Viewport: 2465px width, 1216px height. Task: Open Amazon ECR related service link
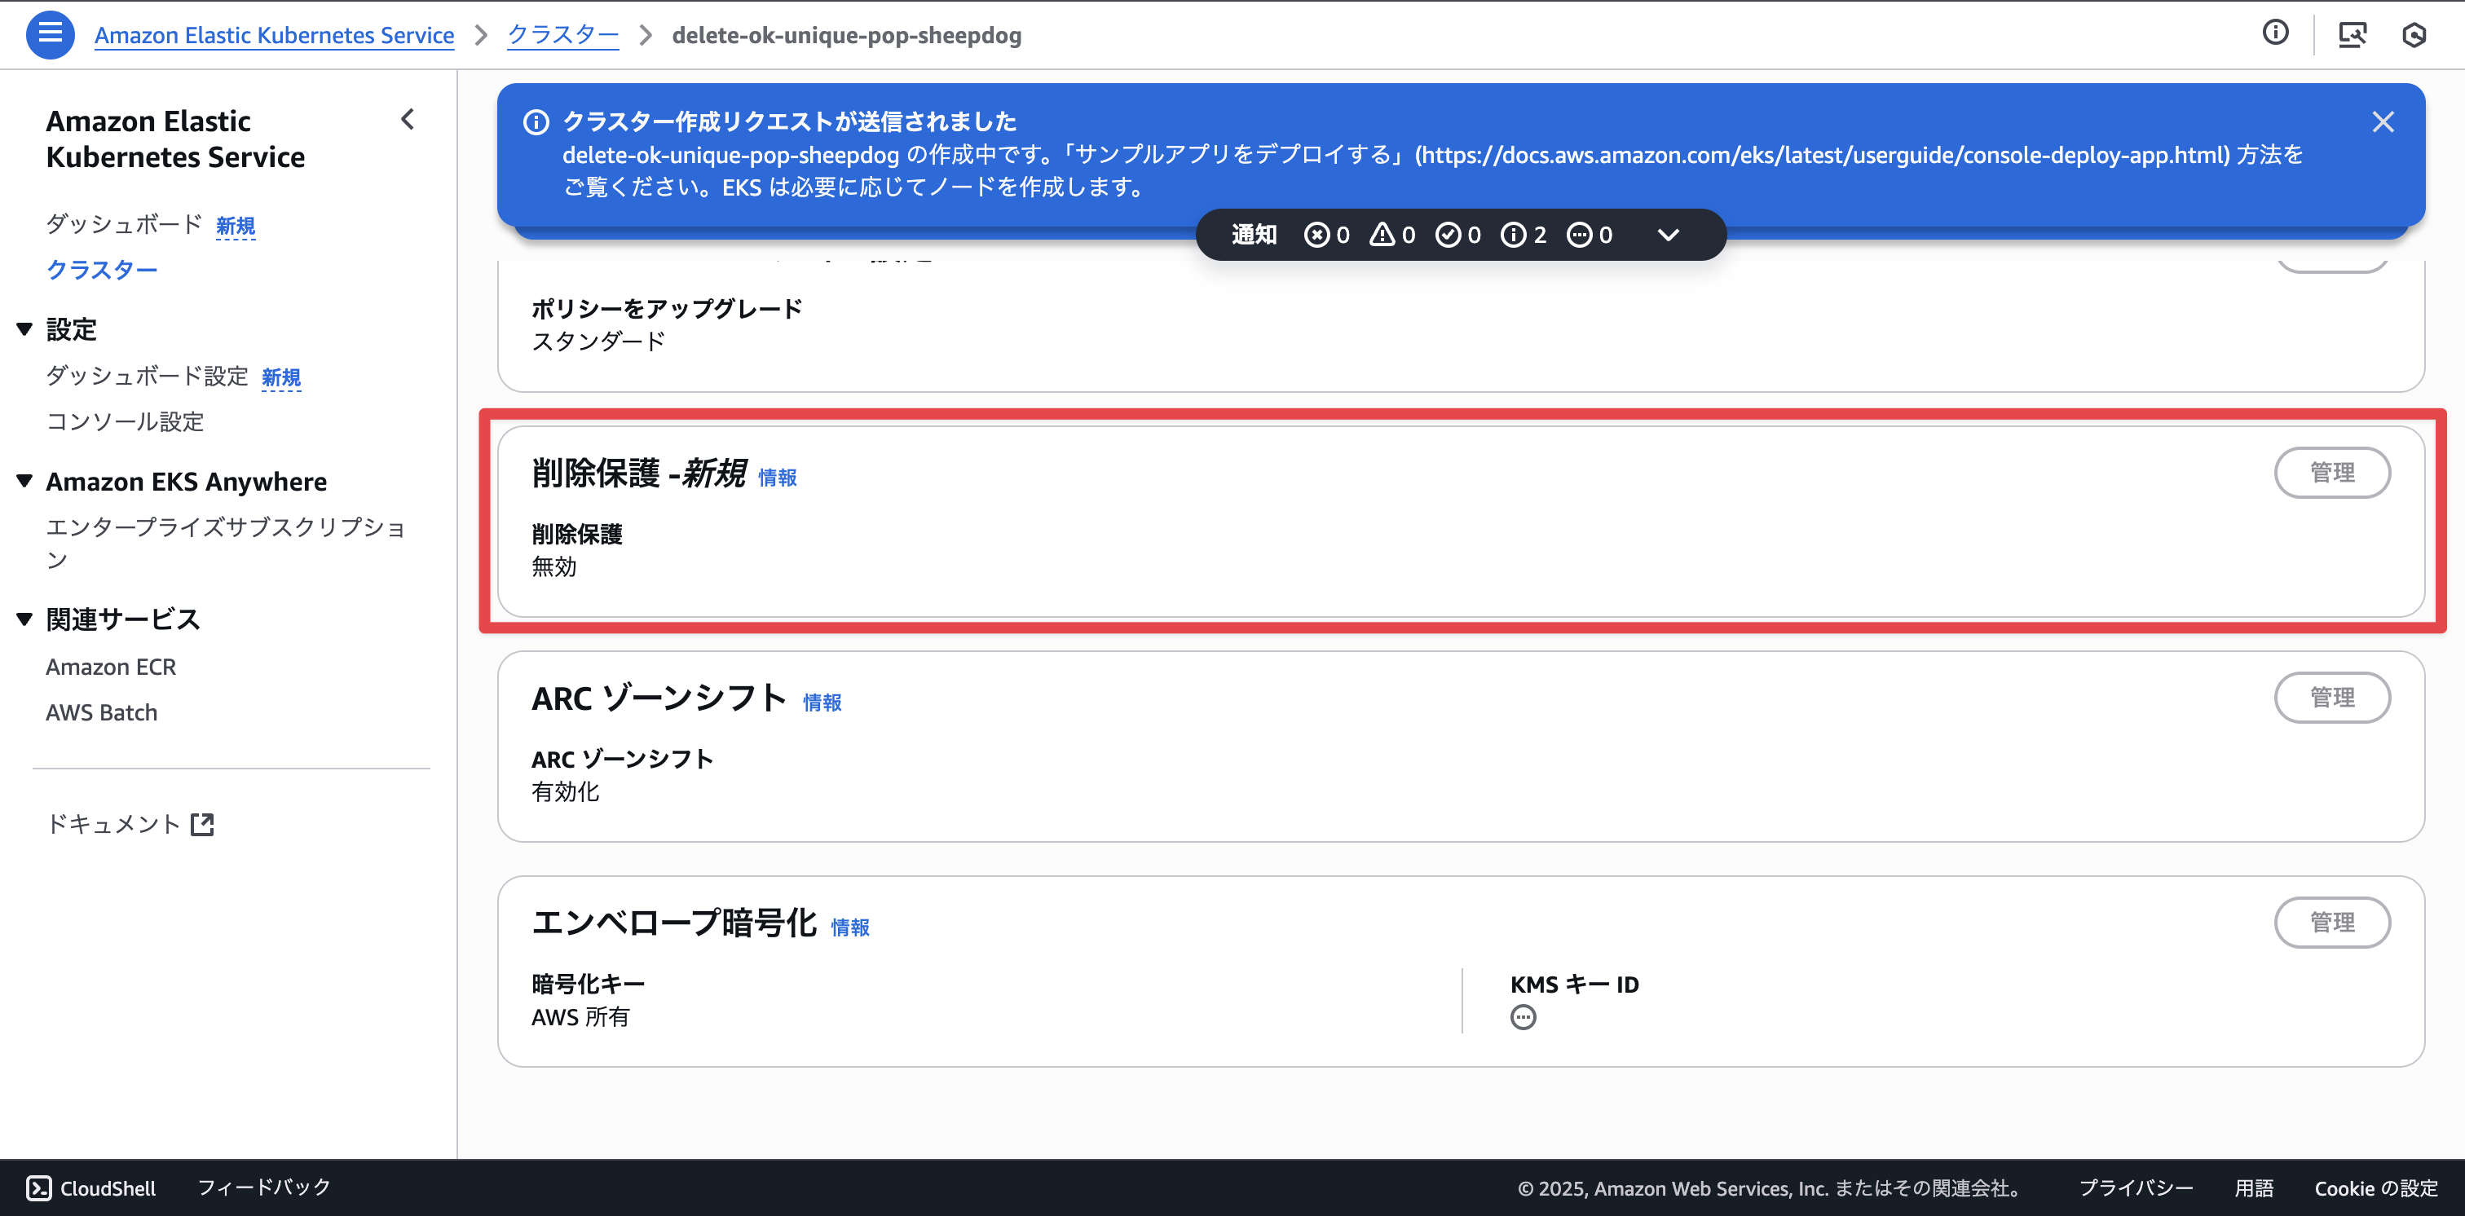tap(111, 667)
